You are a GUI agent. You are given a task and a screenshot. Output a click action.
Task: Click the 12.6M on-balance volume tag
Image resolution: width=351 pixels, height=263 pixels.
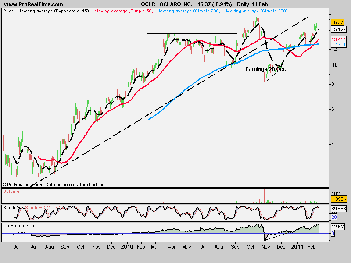[x=338, y=227]
